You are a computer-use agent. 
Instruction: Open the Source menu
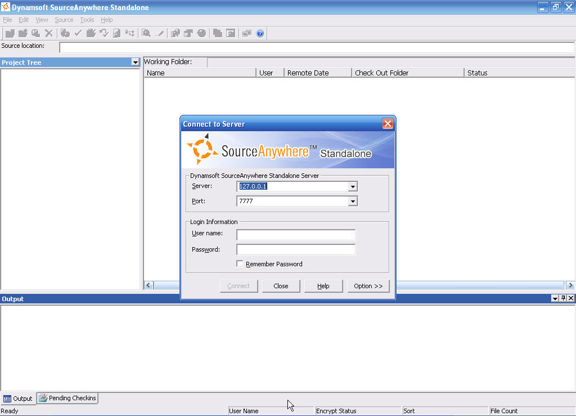tap(64, 20)
